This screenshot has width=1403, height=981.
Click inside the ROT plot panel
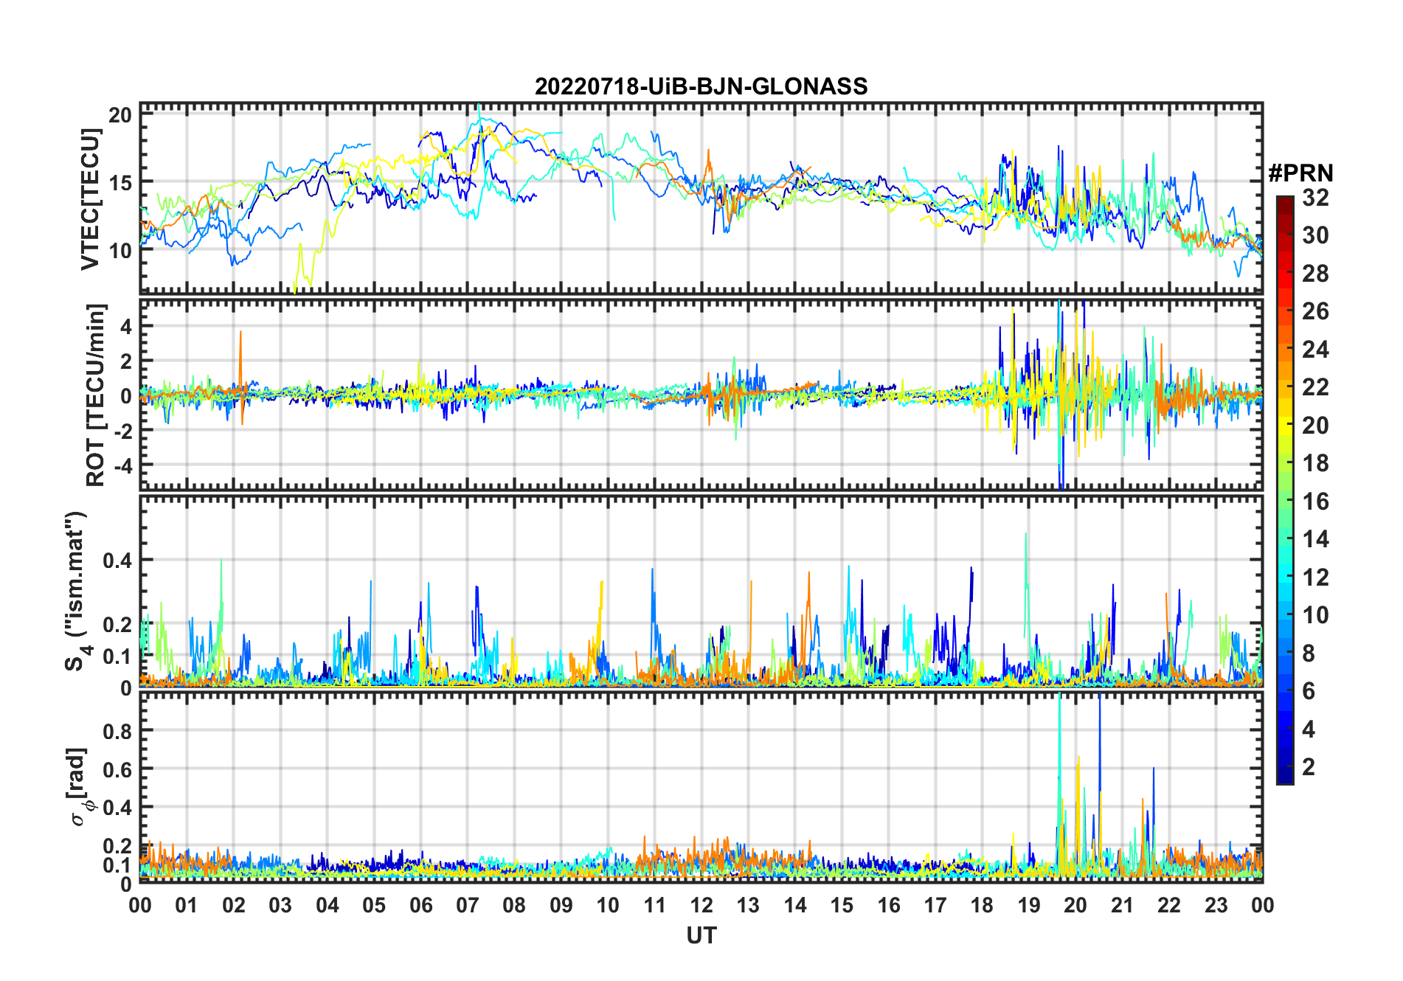(x=701, y=395)
